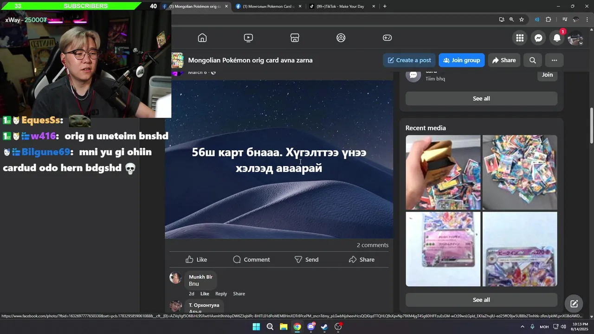
Task: Open Steam from taskbar
Action: (324, 327)
